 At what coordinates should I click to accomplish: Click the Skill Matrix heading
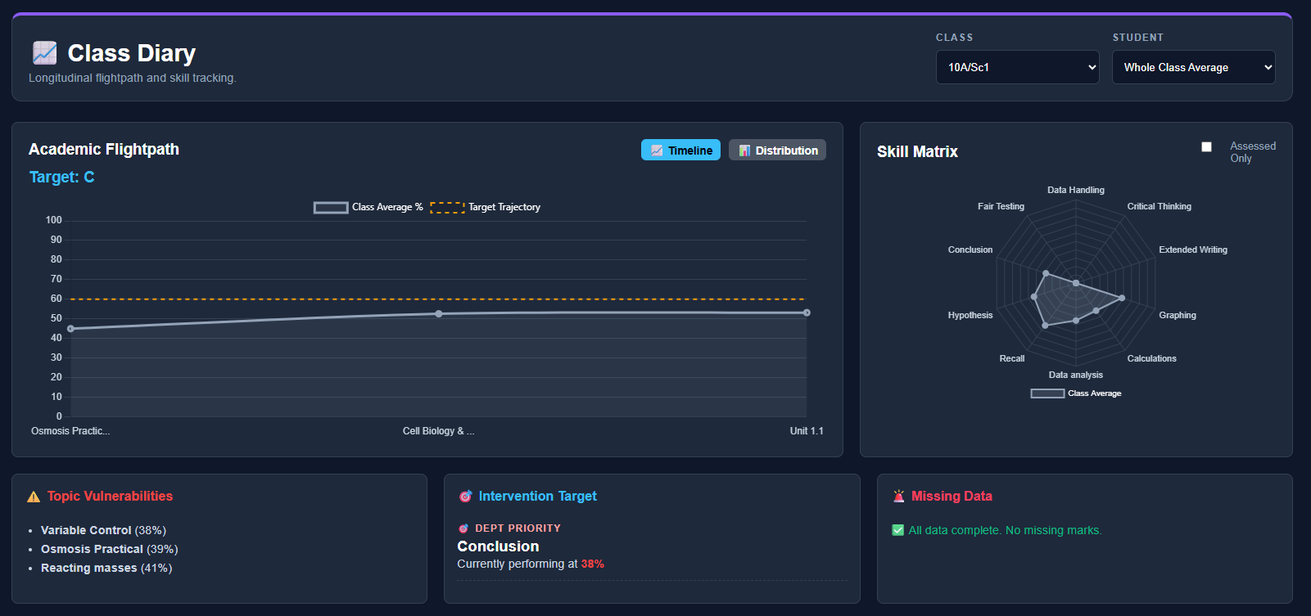(917, 151)
